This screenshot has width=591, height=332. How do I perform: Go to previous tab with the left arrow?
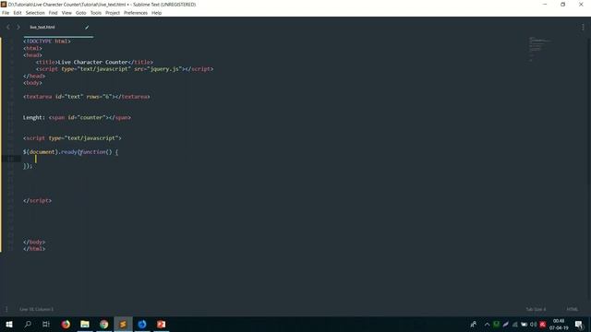point(8,27)
